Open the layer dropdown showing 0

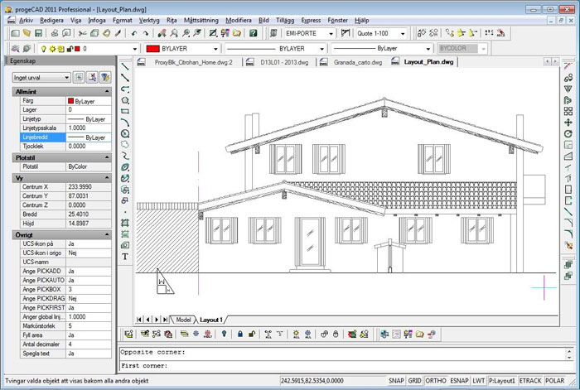pyautogui.click(x=134, y=49)
